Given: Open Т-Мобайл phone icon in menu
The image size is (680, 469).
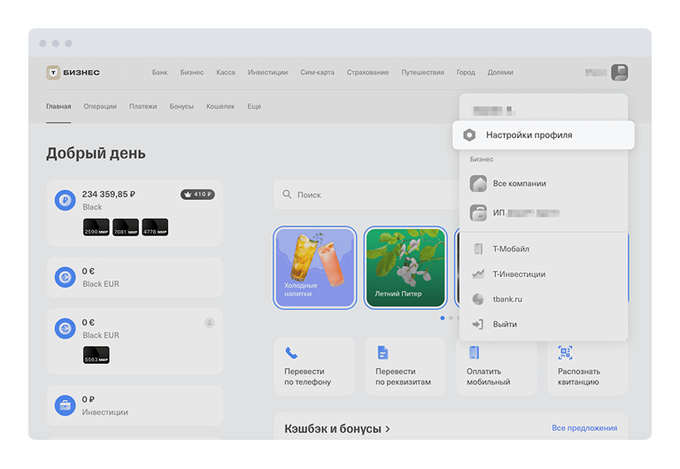Looking at the screenshot, I should click(x=478, y=250).
